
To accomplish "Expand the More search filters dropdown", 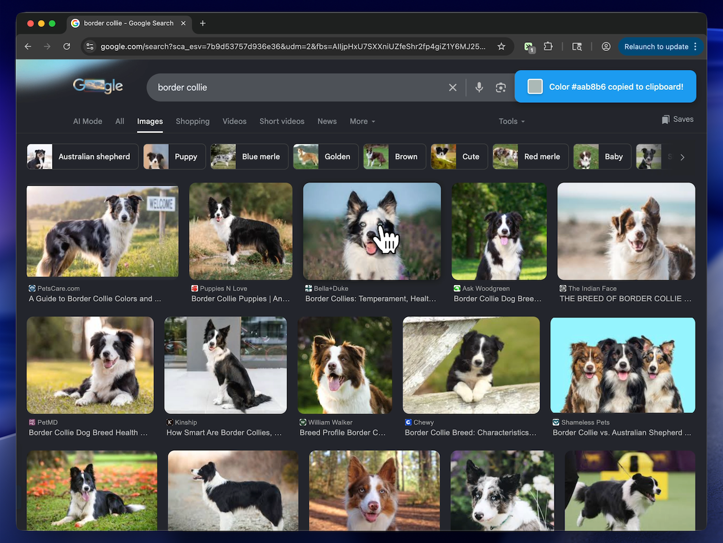I will 362,121.
